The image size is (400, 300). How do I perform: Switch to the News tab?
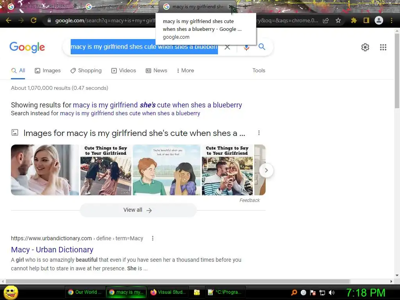(x=156, y=71)
